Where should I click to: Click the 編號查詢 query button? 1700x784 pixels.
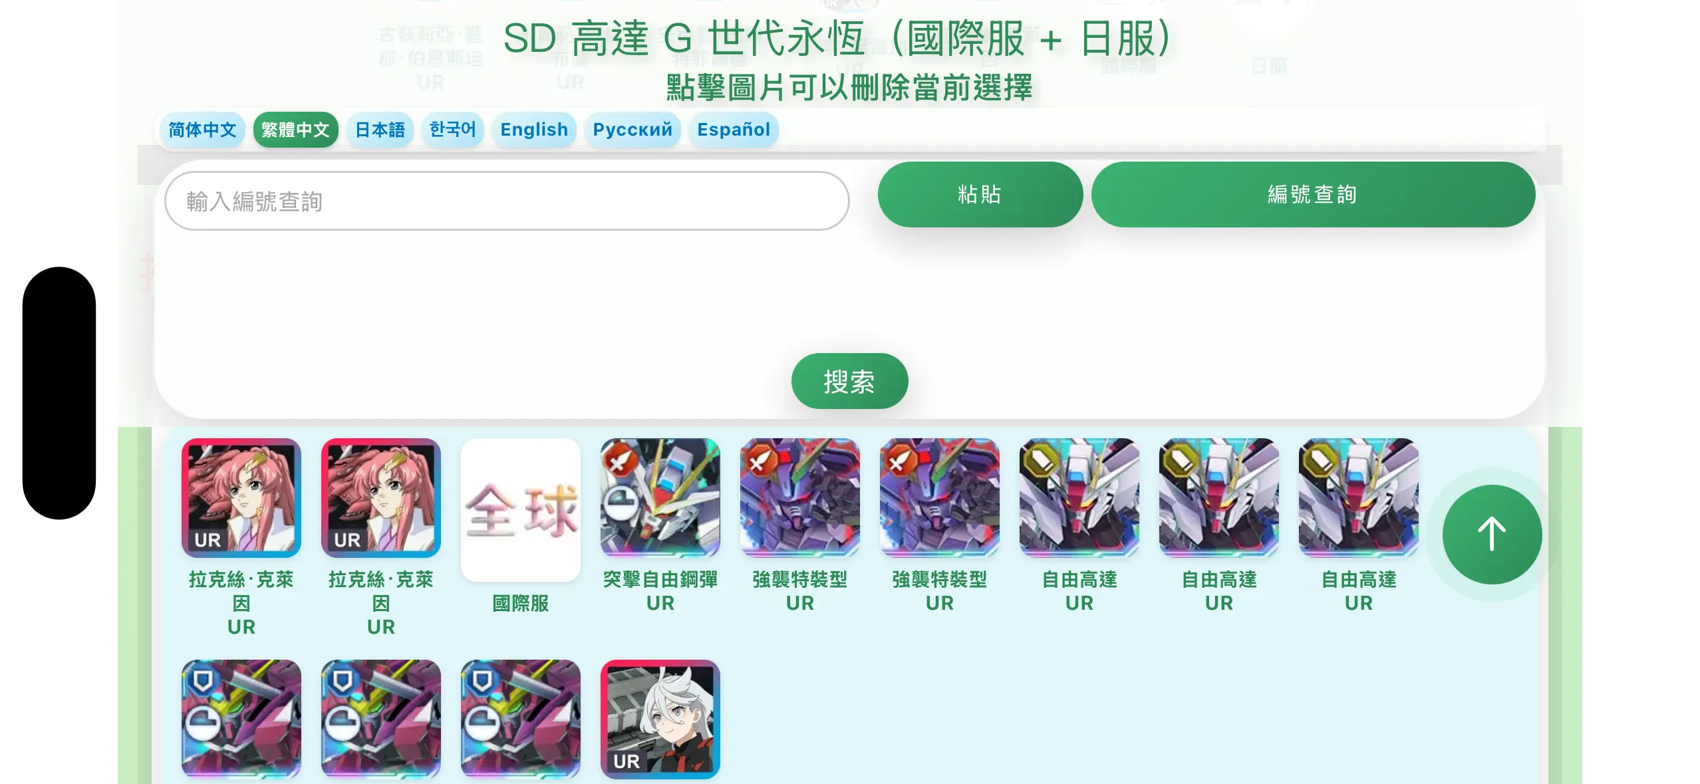coord(1312,194)
